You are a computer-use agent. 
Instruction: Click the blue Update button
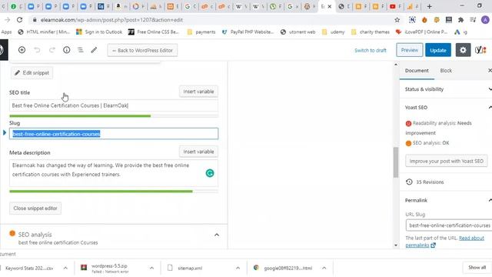tap(438, 50)
